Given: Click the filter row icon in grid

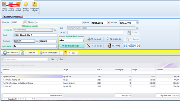Looking at the screenshot, I should coord(2,73).
